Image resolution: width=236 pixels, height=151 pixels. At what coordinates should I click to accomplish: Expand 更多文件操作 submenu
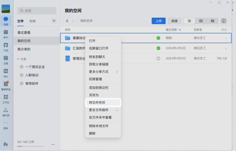[103, 110]
